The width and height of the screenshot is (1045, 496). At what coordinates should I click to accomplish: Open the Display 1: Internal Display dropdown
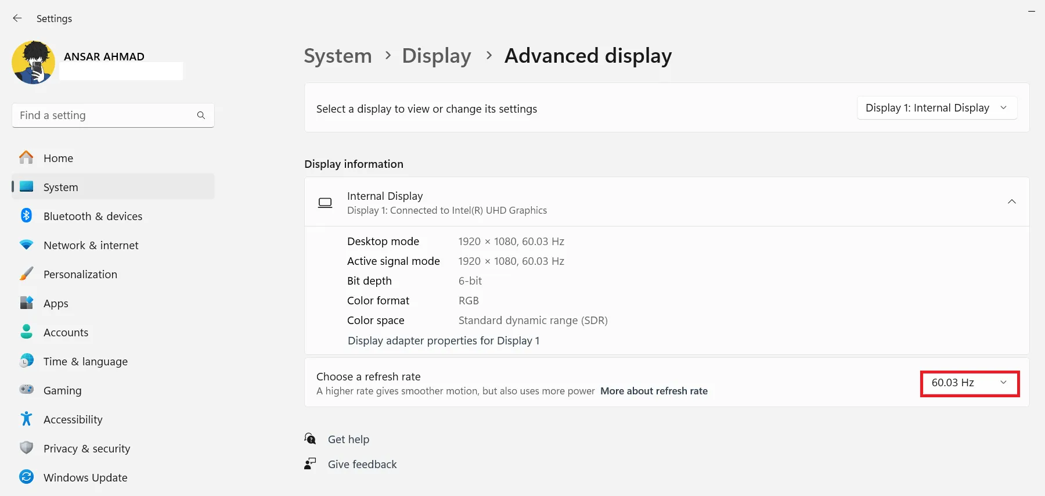coord(936,108)
